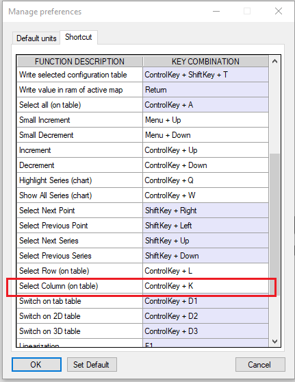The height and width of the screenshot is (382, 295).
Task: Select the Shortcut tab
Action: coord(79,37)
